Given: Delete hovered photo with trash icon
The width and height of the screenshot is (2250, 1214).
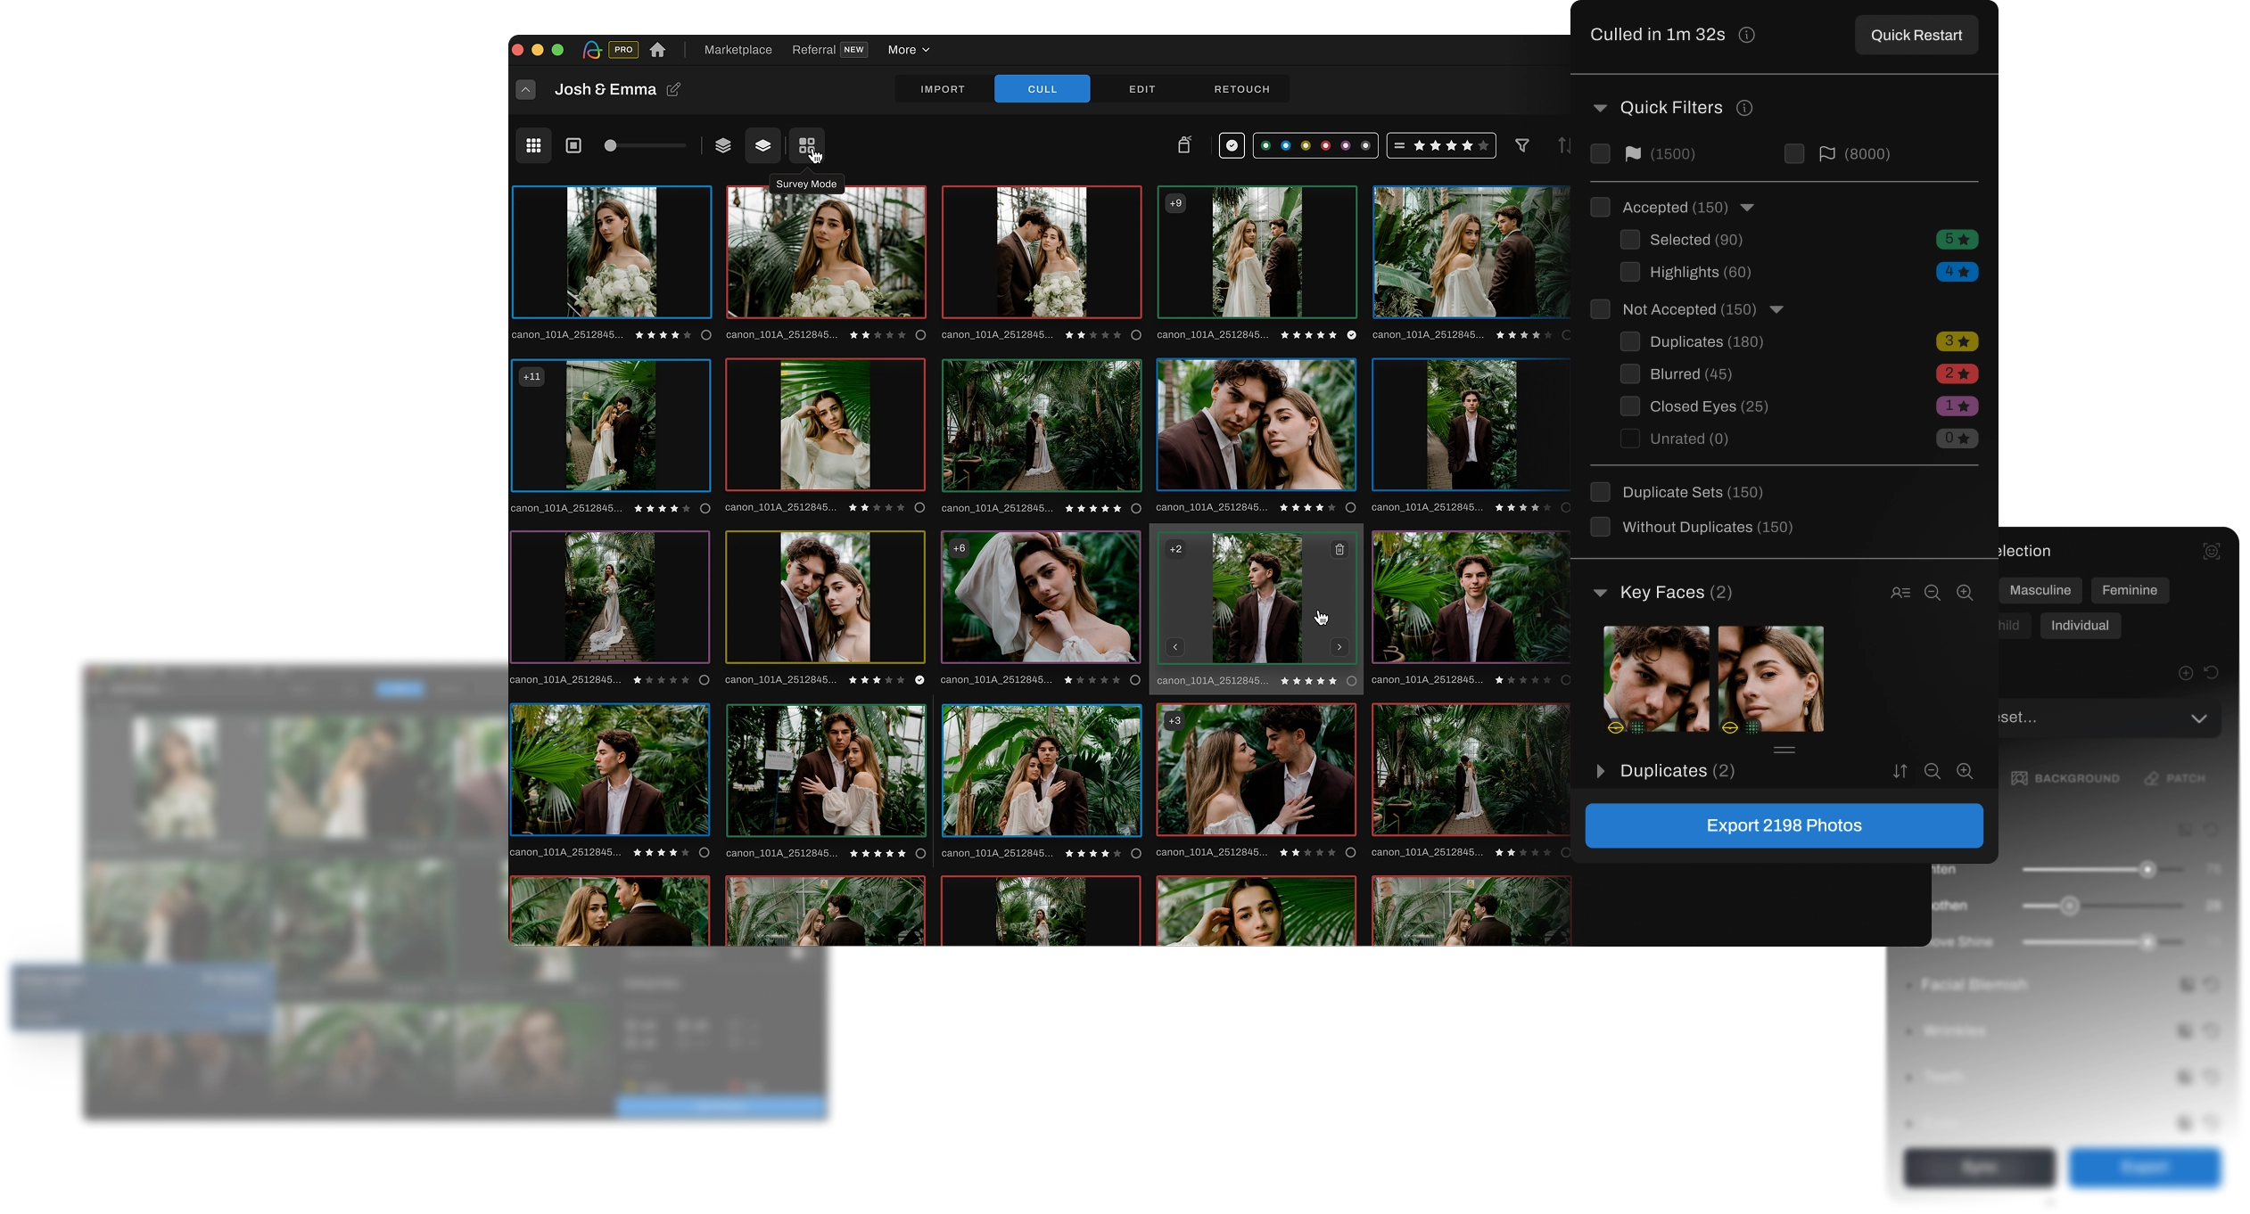Looking at the screenshot, I should click(1339, 550).
